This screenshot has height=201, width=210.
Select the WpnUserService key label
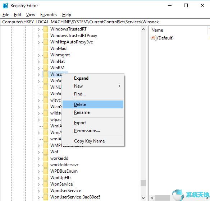pyautogui.click(x=65, y=191)
